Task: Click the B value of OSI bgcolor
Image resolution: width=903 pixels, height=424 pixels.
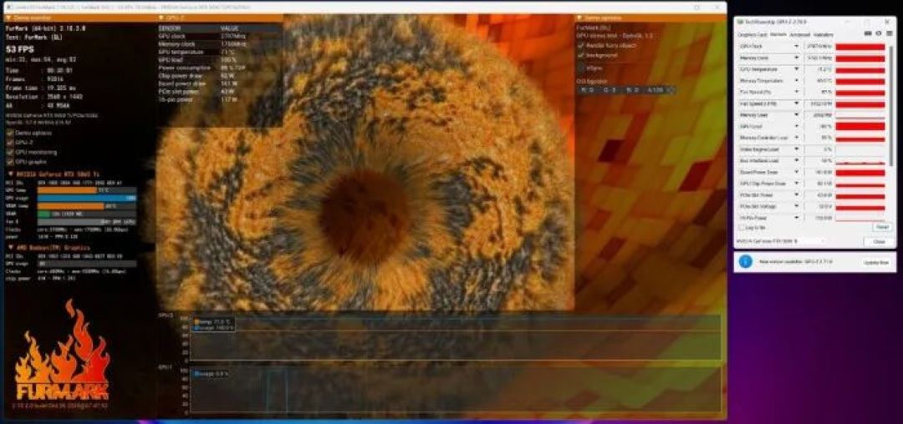Action: pyautogui.click(x=632, y=90)
